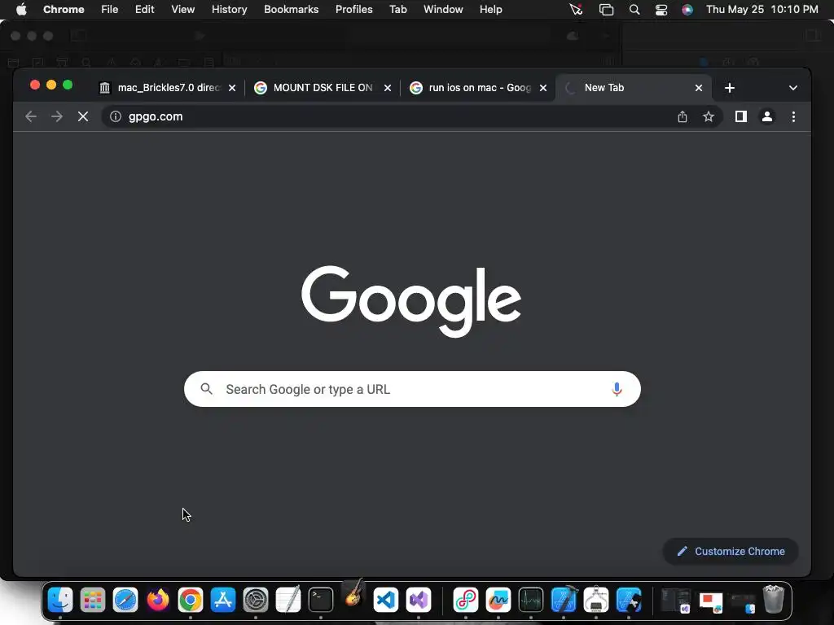Open Freeform from the Dock

pos(498,600)
